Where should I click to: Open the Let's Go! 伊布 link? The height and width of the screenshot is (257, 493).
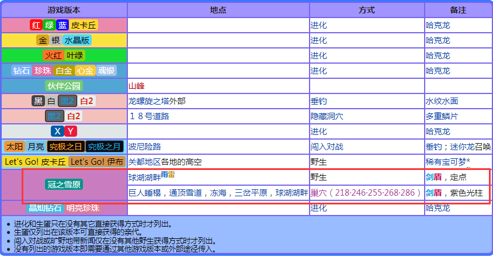(97, 162)
